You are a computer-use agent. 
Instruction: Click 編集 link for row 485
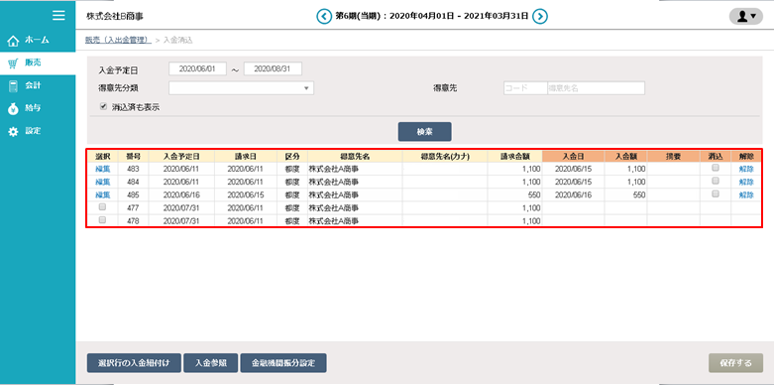[x=103, y=195]
